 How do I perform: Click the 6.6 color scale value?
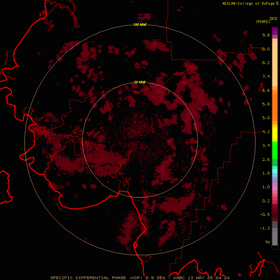coord(266,90)
